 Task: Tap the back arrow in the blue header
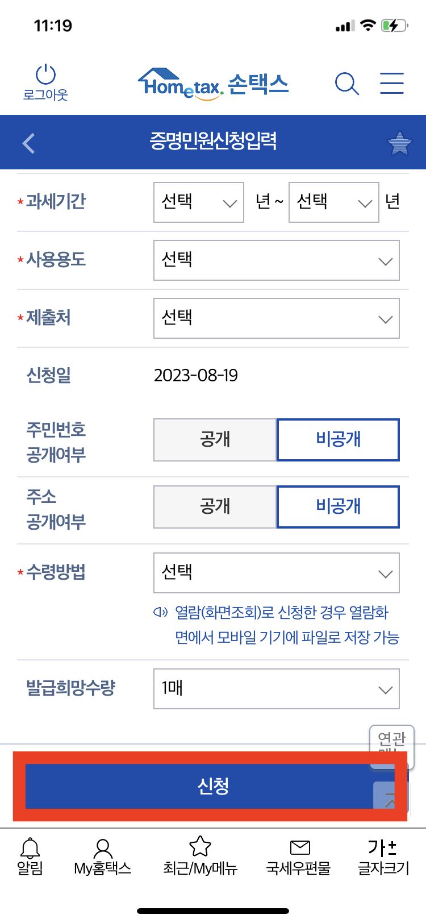(x=28, y=143)
